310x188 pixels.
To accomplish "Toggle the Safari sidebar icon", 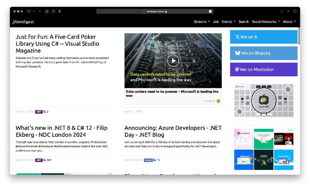I will point(29,11).
